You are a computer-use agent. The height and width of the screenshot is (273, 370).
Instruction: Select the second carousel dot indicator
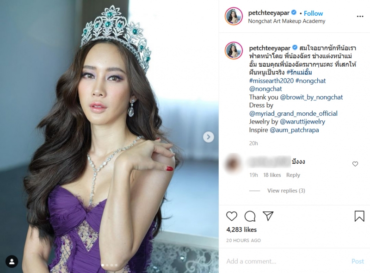pos(107,265)
